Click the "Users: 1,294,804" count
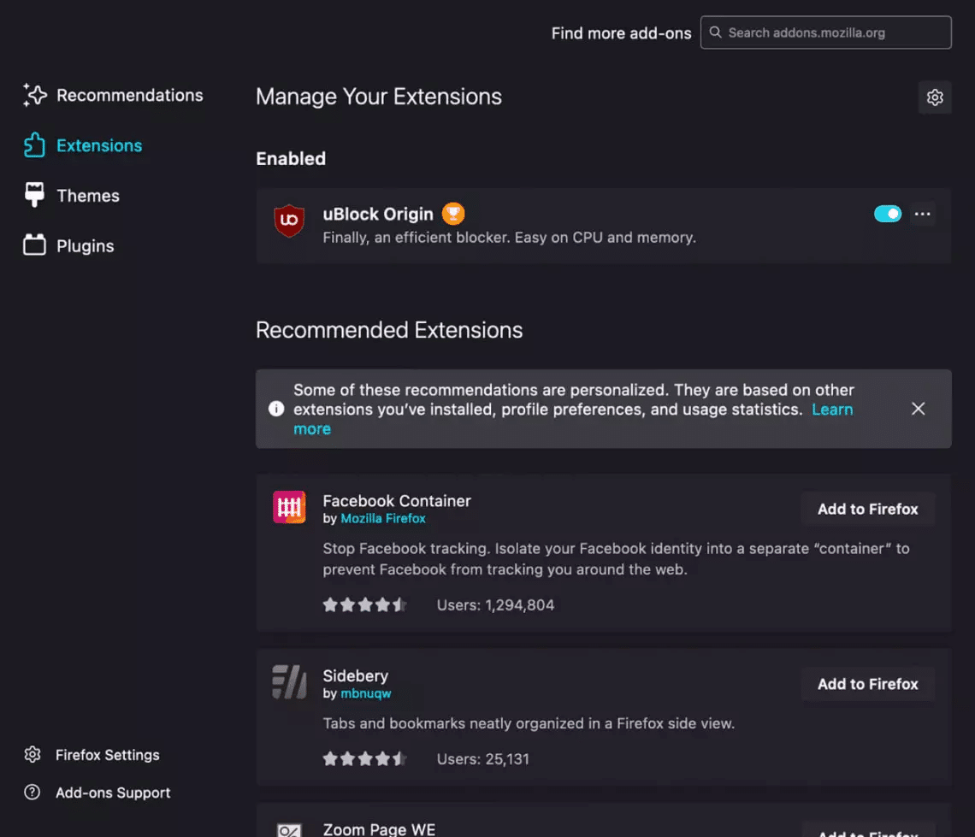 [x=495, y=604]
